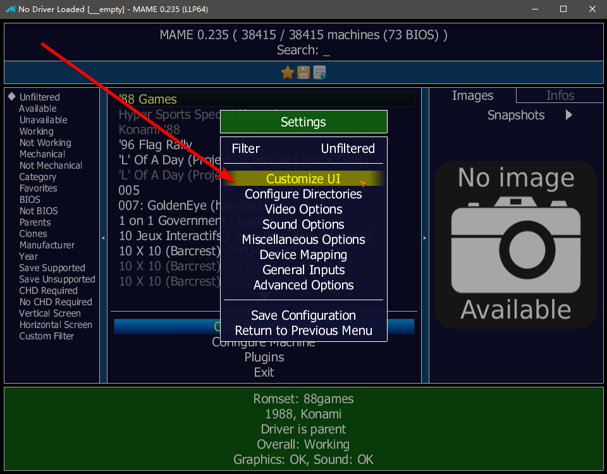Click the gold star favorites icon

click(x=287, y=72)
